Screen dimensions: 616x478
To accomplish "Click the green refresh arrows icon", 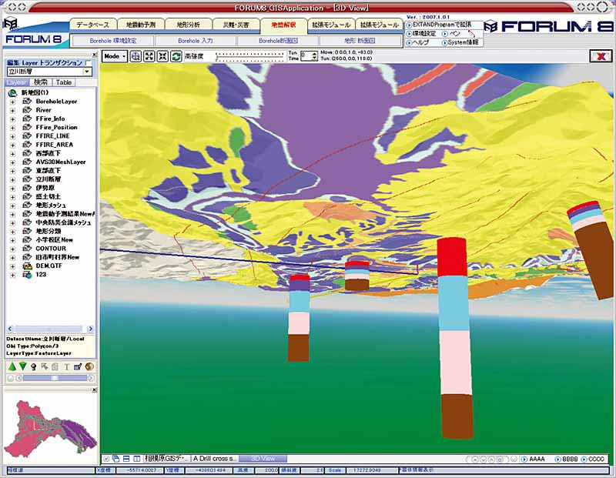I will (176, 56).
